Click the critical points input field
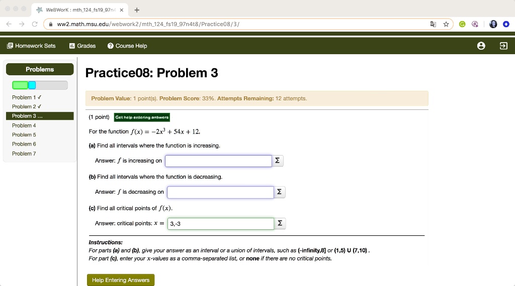The width and height of the screenshot is (515, 286). pos(221,223)
